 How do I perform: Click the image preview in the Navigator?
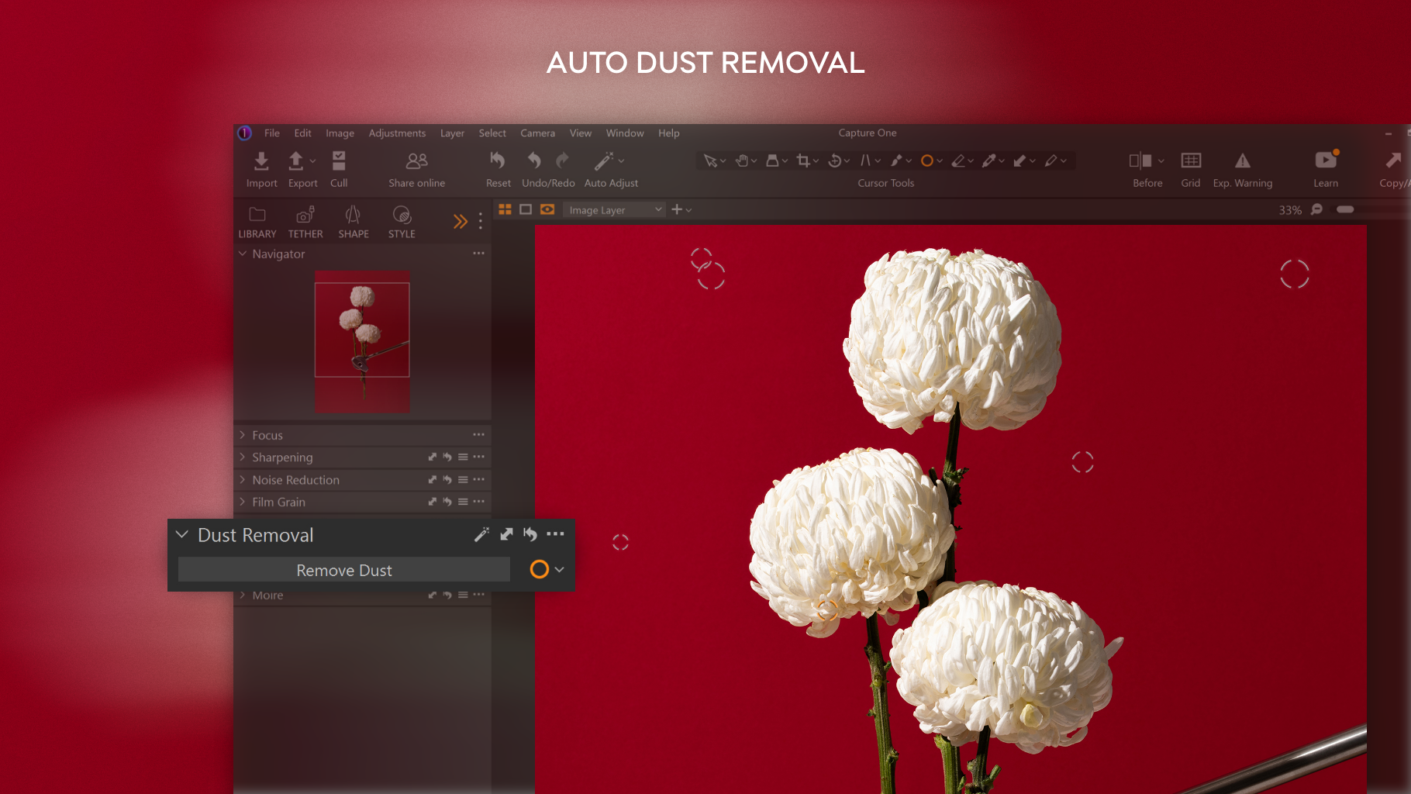pos(362,340)
